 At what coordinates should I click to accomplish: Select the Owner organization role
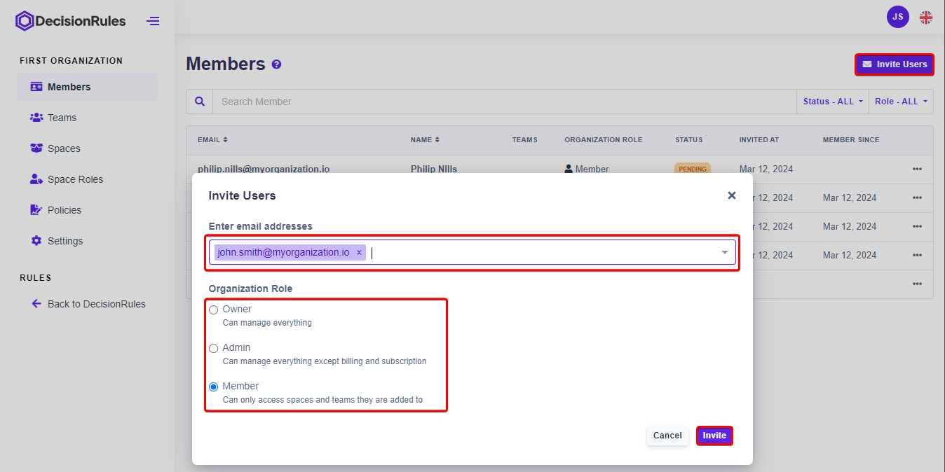pos(214,310)
